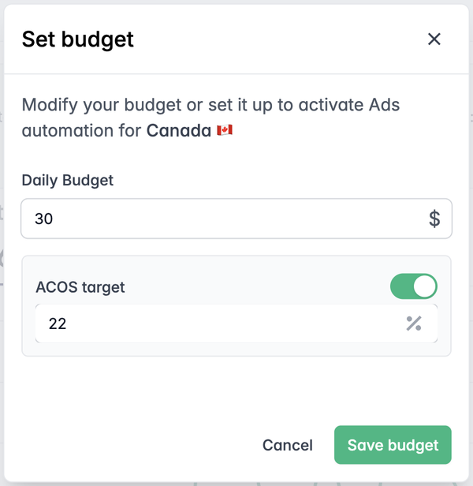This screenshot has height=486, width=473.
Task: Disable the ACOS target toggle
Action: click(x=414, y=286)
